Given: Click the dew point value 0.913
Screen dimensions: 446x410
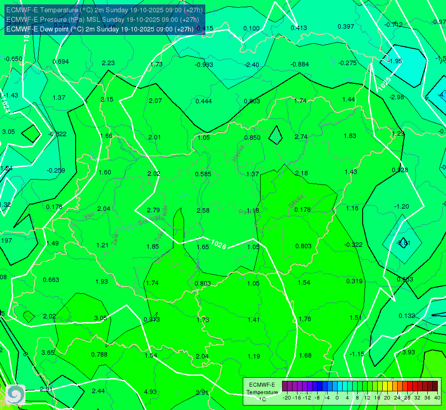Looking at the screenshot, I should pos(152,319).
